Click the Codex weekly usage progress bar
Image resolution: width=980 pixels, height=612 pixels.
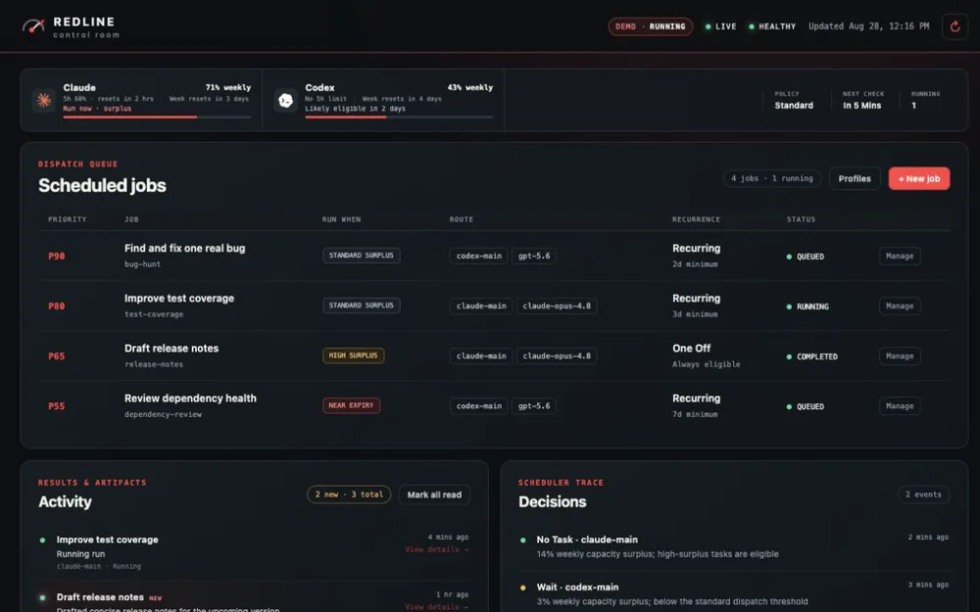click(x=399, y=117)
